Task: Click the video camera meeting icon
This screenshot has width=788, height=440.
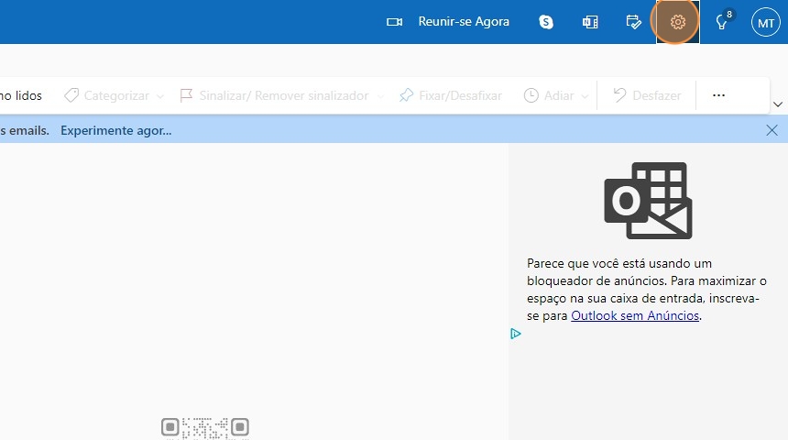Action: coord(395,22)
